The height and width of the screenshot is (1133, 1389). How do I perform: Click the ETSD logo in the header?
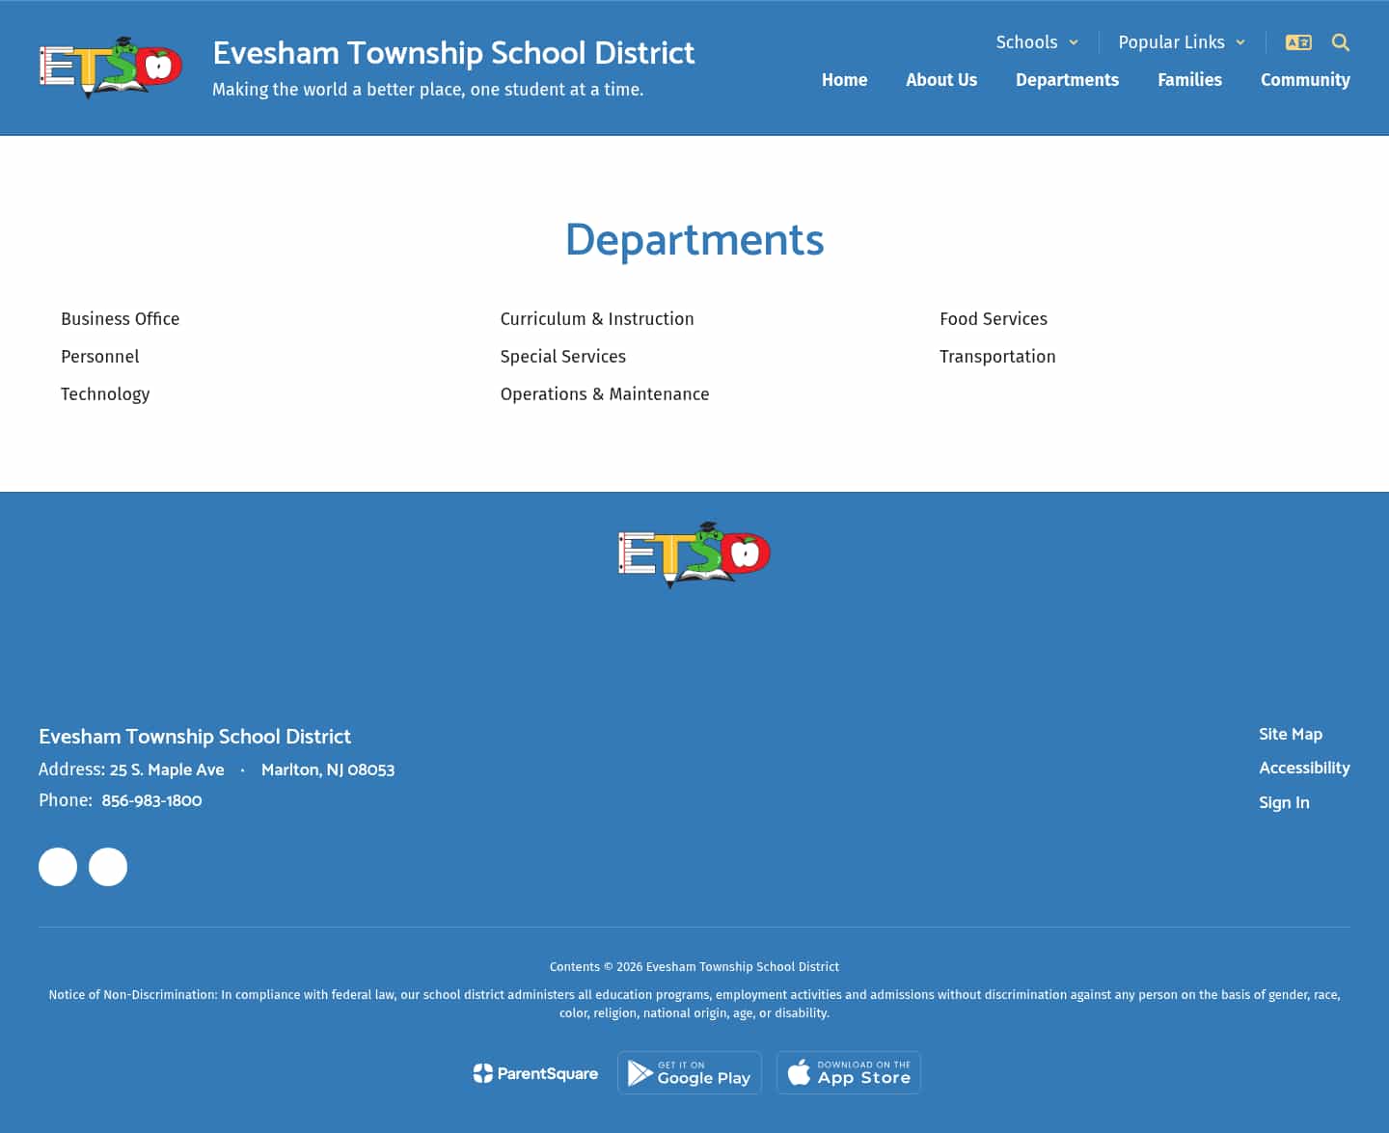pos(111,67)
